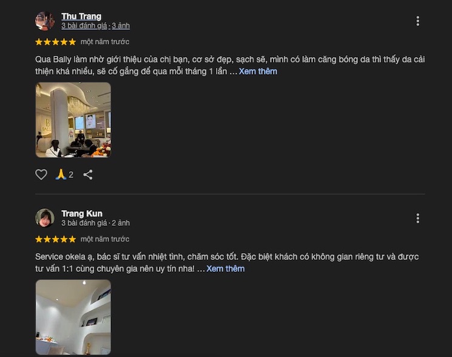
Task: Open Thu Trang's Bally lobby photo
Action: pyautogui.click(x=73, y=120)
